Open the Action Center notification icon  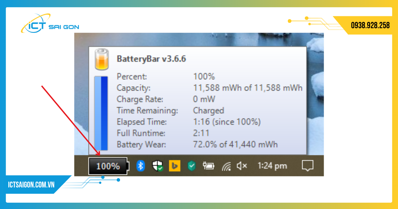coord(307,166)
